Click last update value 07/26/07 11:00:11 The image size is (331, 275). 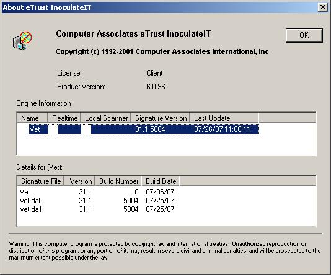tap(222, 129)
